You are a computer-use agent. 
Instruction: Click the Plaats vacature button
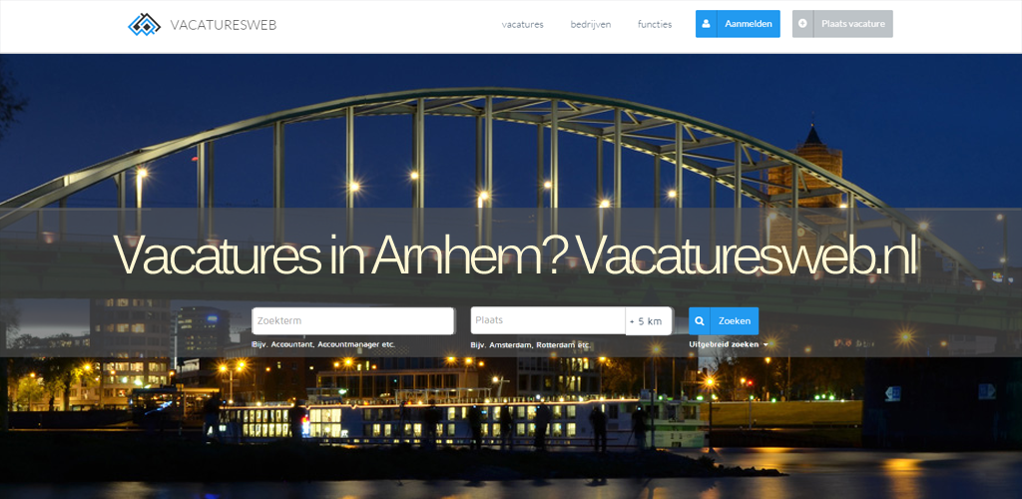[842, 24]
